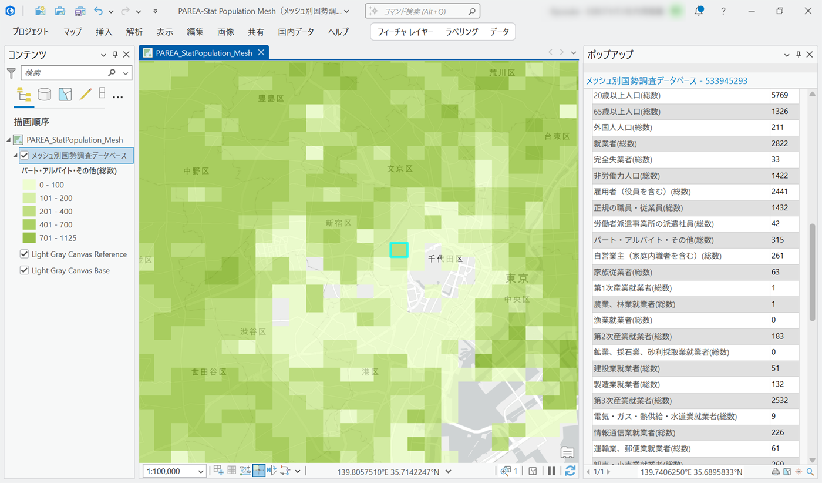Switch to the ラベリング tab
This screenshot has width=822, height=483.
pos(461,32)
